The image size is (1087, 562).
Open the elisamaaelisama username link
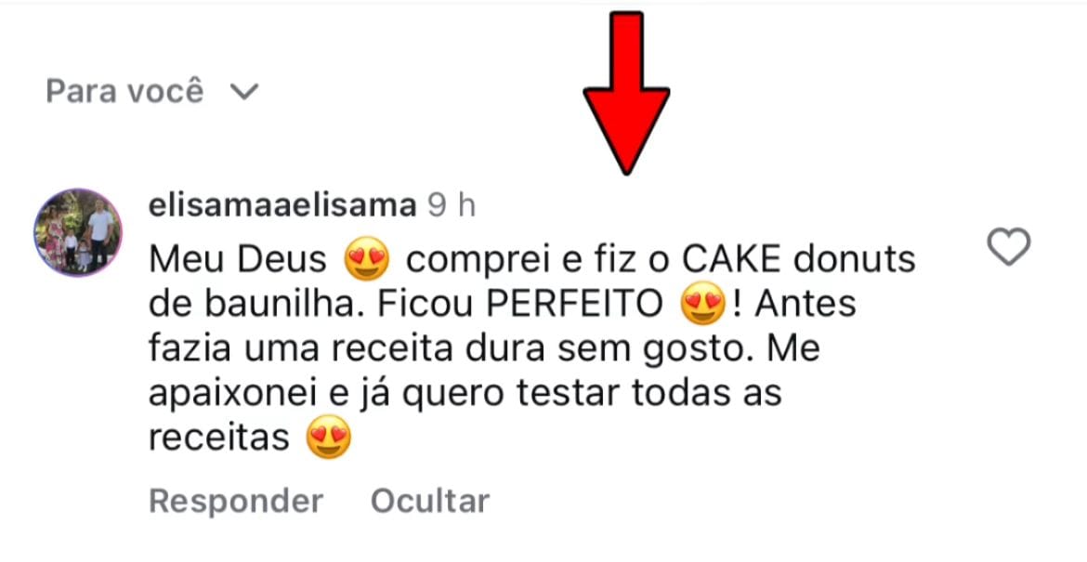click(282, 206)
